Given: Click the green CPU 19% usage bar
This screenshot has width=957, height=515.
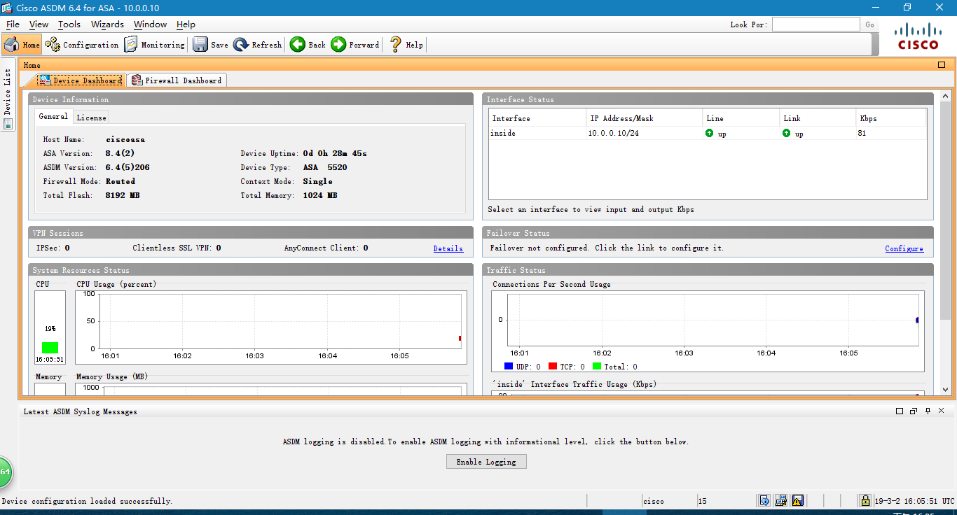Looking at the screenshot, I should (50, 348).
